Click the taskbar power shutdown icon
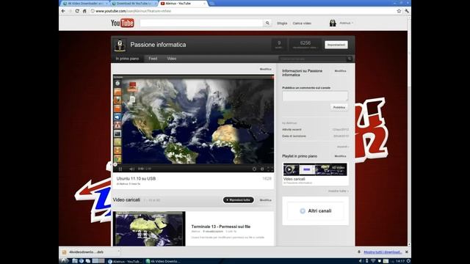The height and width of the screenshot is (264, 470). pyautogui.click(x=408, y=261)
